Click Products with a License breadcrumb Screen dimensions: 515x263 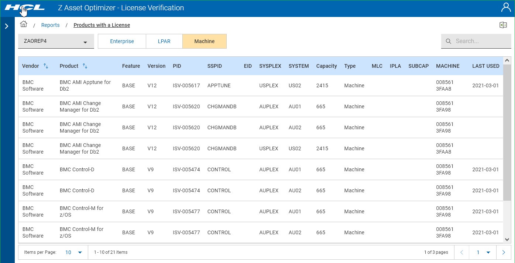[102, 25]
